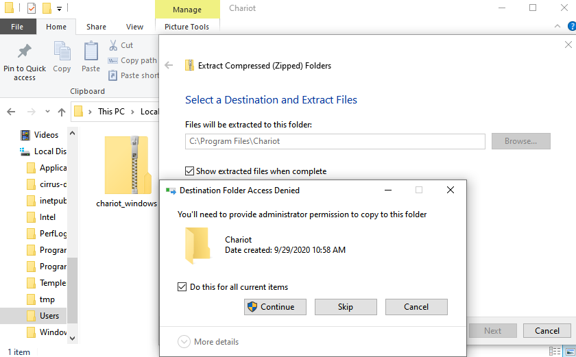Toggle Do this for all current items

pos(182,286)
